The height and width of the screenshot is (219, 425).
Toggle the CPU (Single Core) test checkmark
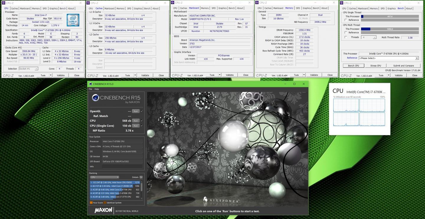click(x=142, y=126)
